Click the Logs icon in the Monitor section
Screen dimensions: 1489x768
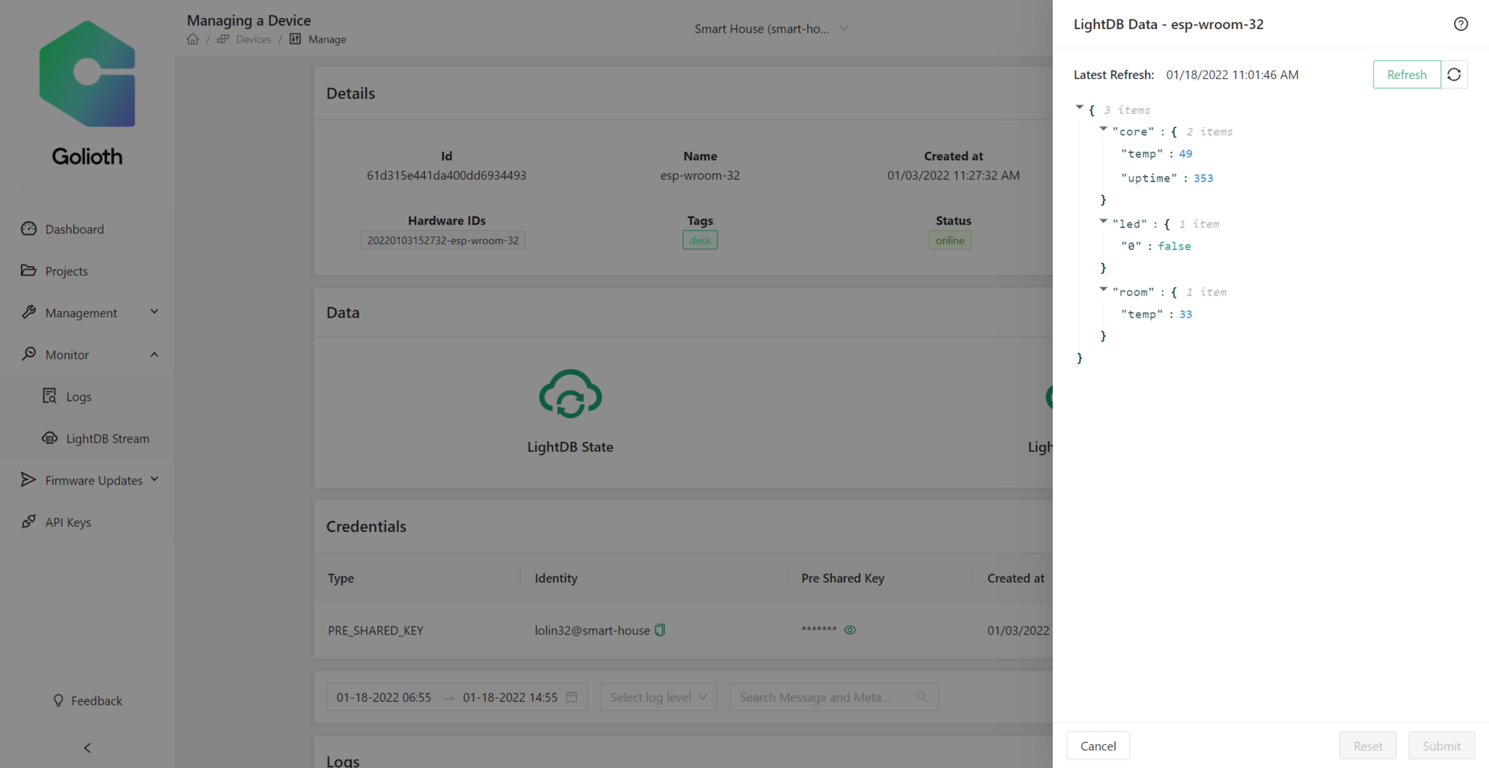49,396
